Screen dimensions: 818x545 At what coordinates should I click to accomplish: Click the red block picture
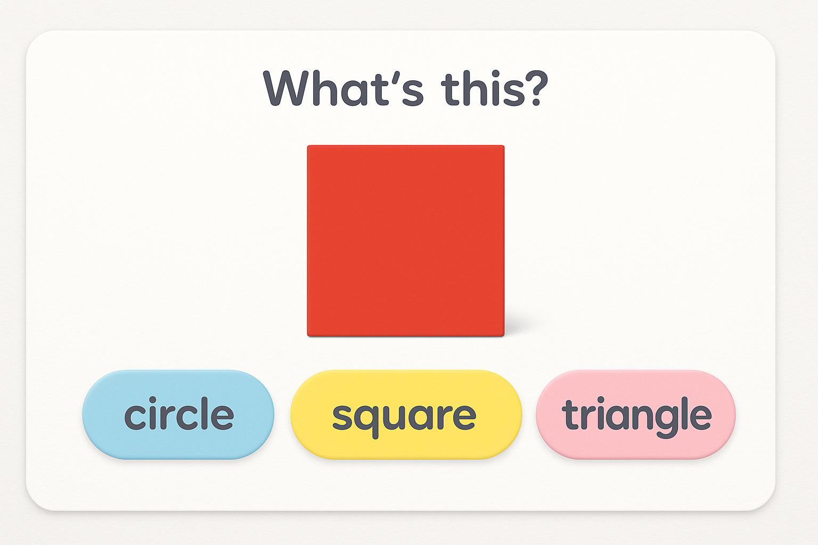point(406,241)
